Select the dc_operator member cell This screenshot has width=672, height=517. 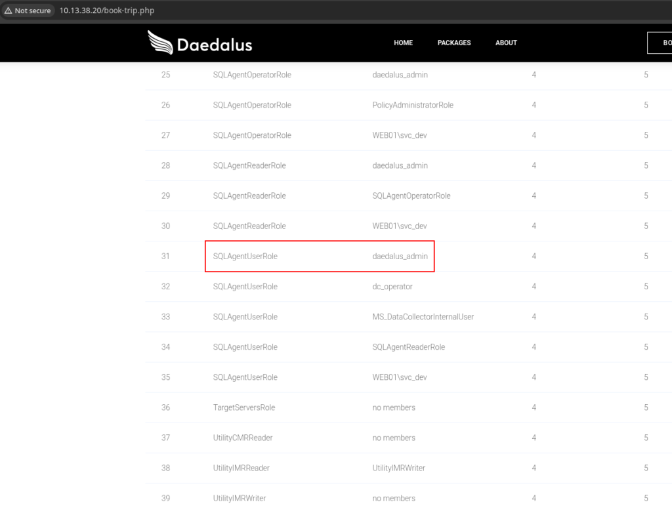pos(392,287)
